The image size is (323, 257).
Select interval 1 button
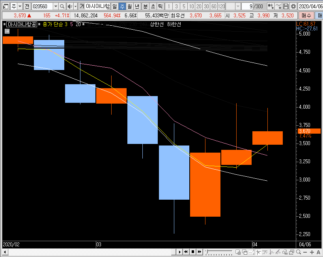169,7
